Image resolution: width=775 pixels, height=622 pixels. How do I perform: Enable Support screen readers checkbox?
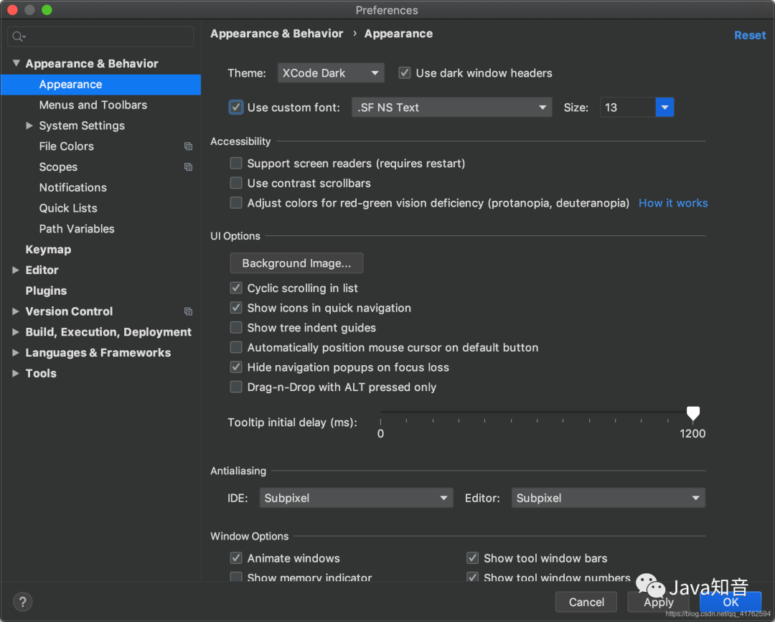[x=236, y=164]
